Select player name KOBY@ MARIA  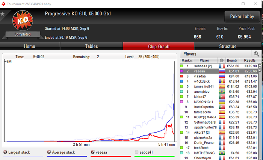pyautogui.click(x=205, y=117)
